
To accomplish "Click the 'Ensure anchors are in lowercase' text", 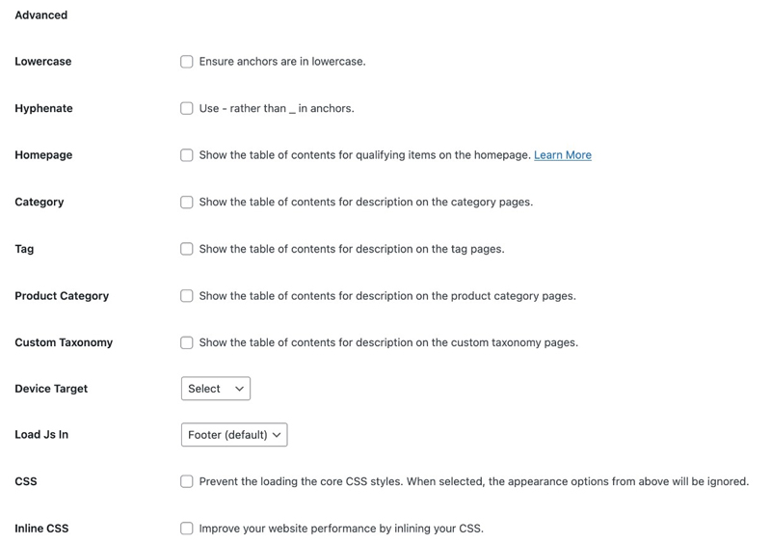I will (282, 62).
